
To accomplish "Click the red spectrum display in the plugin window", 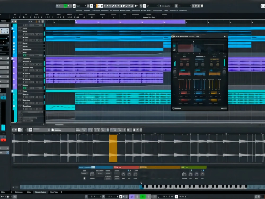I will pos(185,48).
